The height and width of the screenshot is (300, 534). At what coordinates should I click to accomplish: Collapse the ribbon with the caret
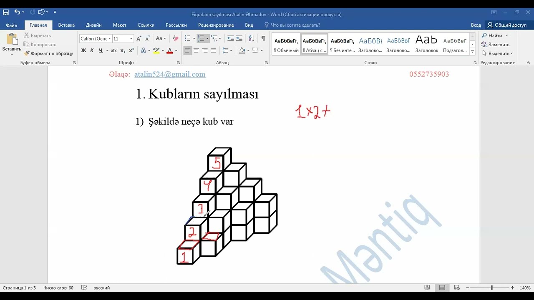coord(528,63)
